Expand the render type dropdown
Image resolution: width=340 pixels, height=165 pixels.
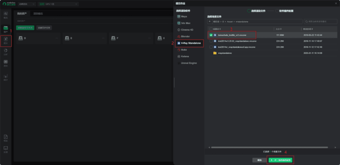pos(27,4)
